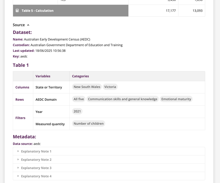Click the Table 1 heading

pos(21,65)
